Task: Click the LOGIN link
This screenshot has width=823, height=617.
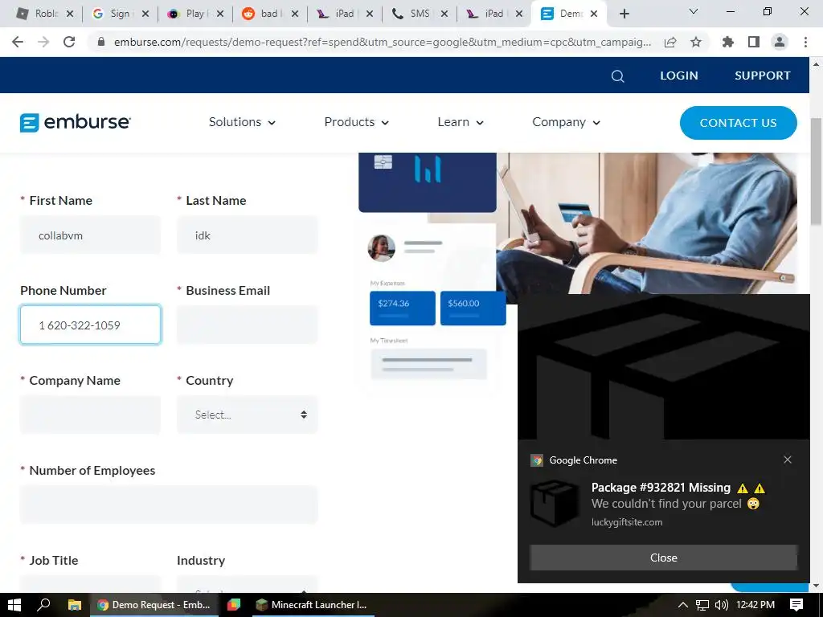Action: click(x=678, y=76)
